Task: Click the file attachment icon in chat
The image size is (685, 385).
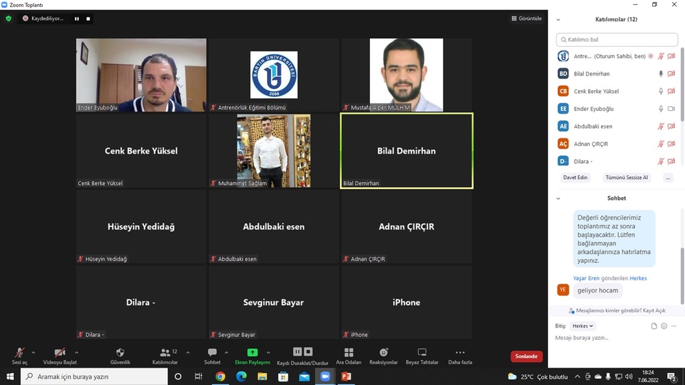Action: (x=654, y=326)
